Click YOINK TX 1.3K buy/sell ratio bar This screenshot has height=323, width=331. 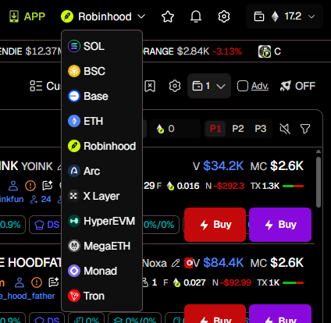[x=293, y=186]
